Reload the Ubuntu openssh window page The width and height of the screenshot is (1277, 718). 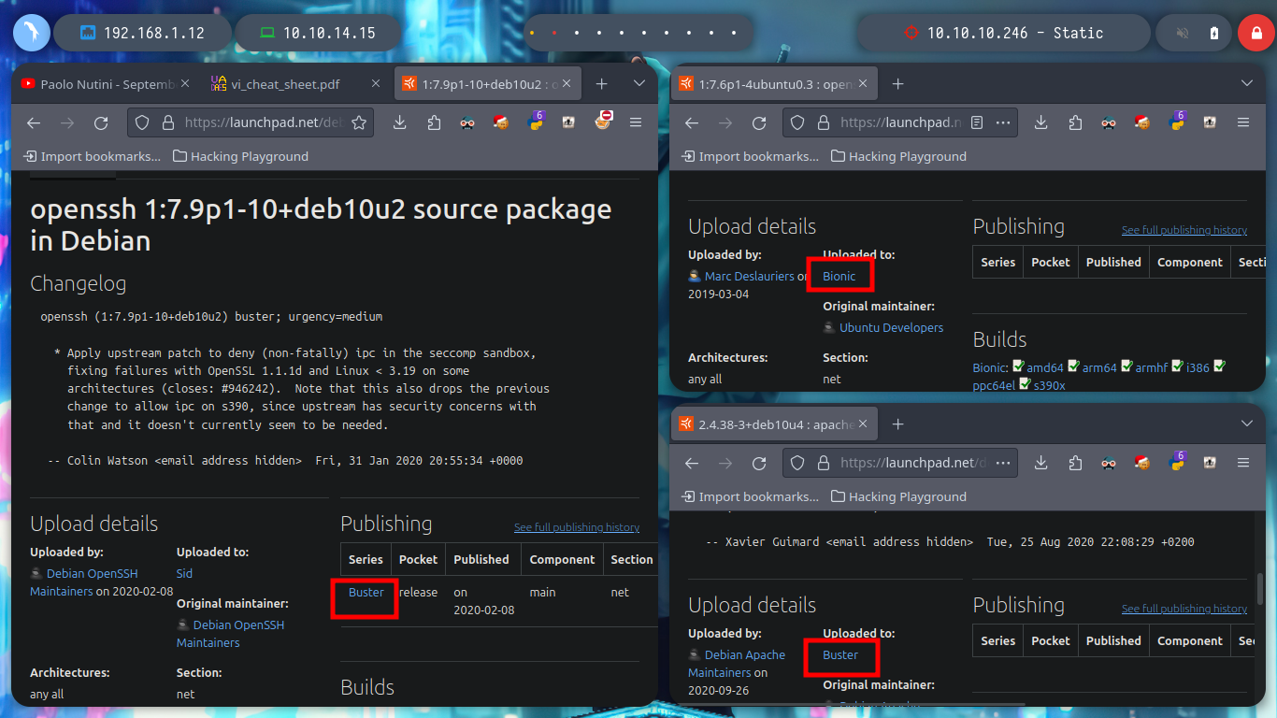tap(759, 122)
